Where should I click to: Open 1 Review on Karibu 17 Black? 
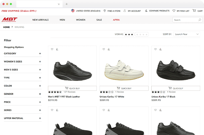(x=171, y=92)
